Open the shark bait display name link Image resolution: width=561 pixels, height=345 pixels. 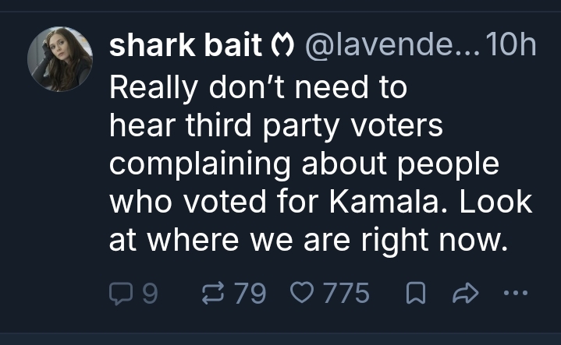click(x=186, y=47)
